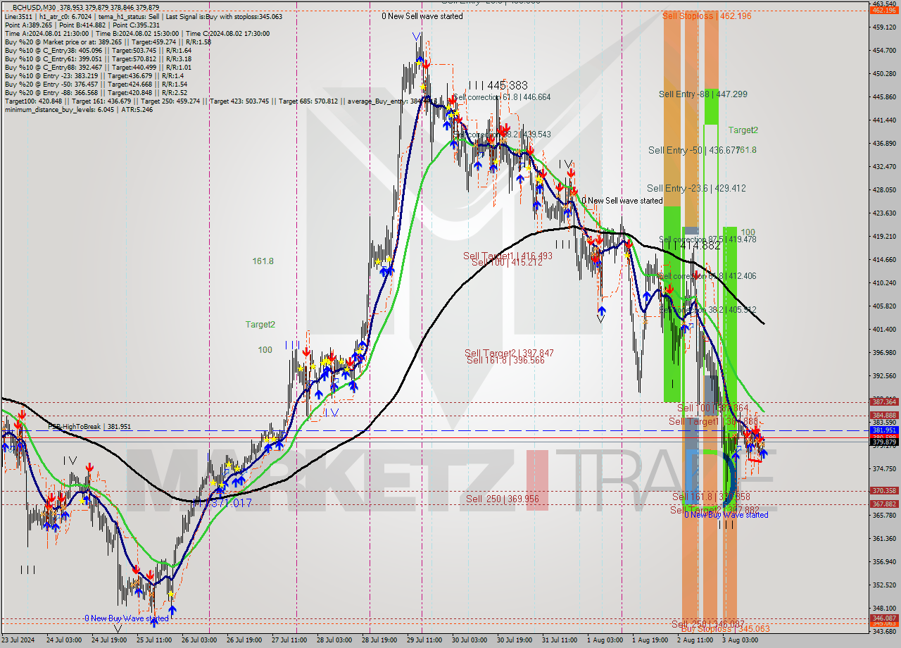
Task: Click the 370.358 red price tag
Action: (885, 490)
